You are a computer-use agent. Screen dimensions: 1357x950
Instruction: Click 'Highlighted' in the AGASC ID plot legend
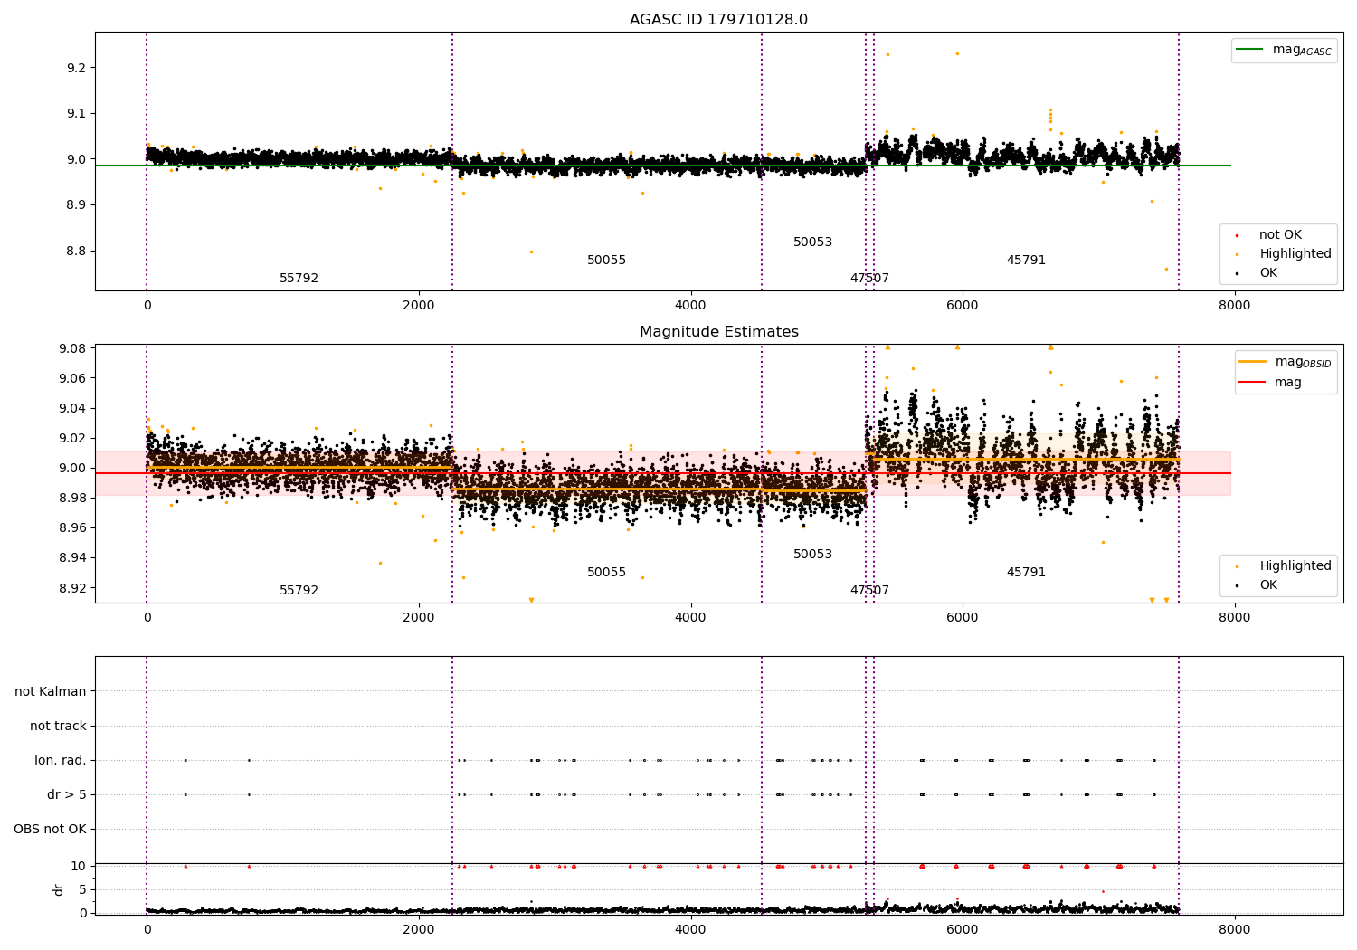(x=1285, y=254)
